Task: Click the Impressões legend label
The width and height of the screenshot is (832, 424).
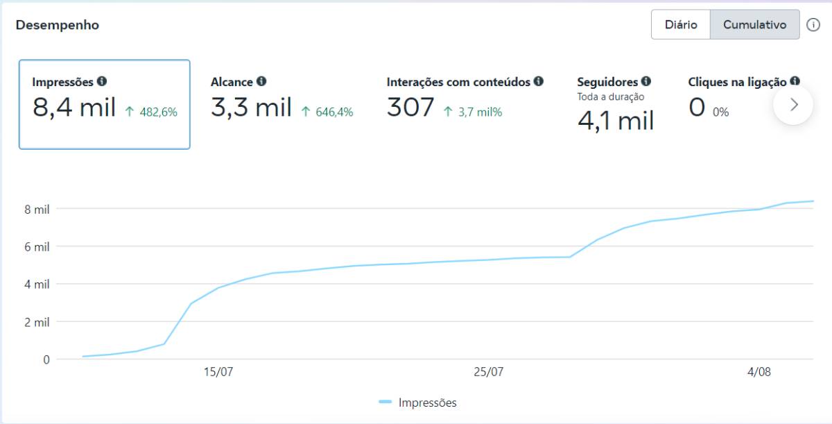Action: click(x=428, y=402)
